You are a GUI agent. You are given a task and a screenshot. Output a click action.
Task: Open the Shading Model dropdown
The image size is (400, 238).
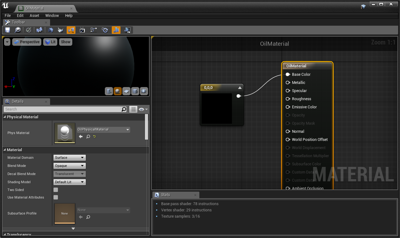69,182
